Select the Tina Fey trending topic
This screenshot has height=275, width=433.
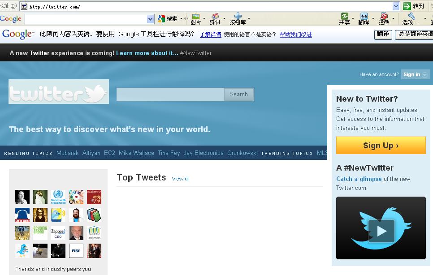169,153
